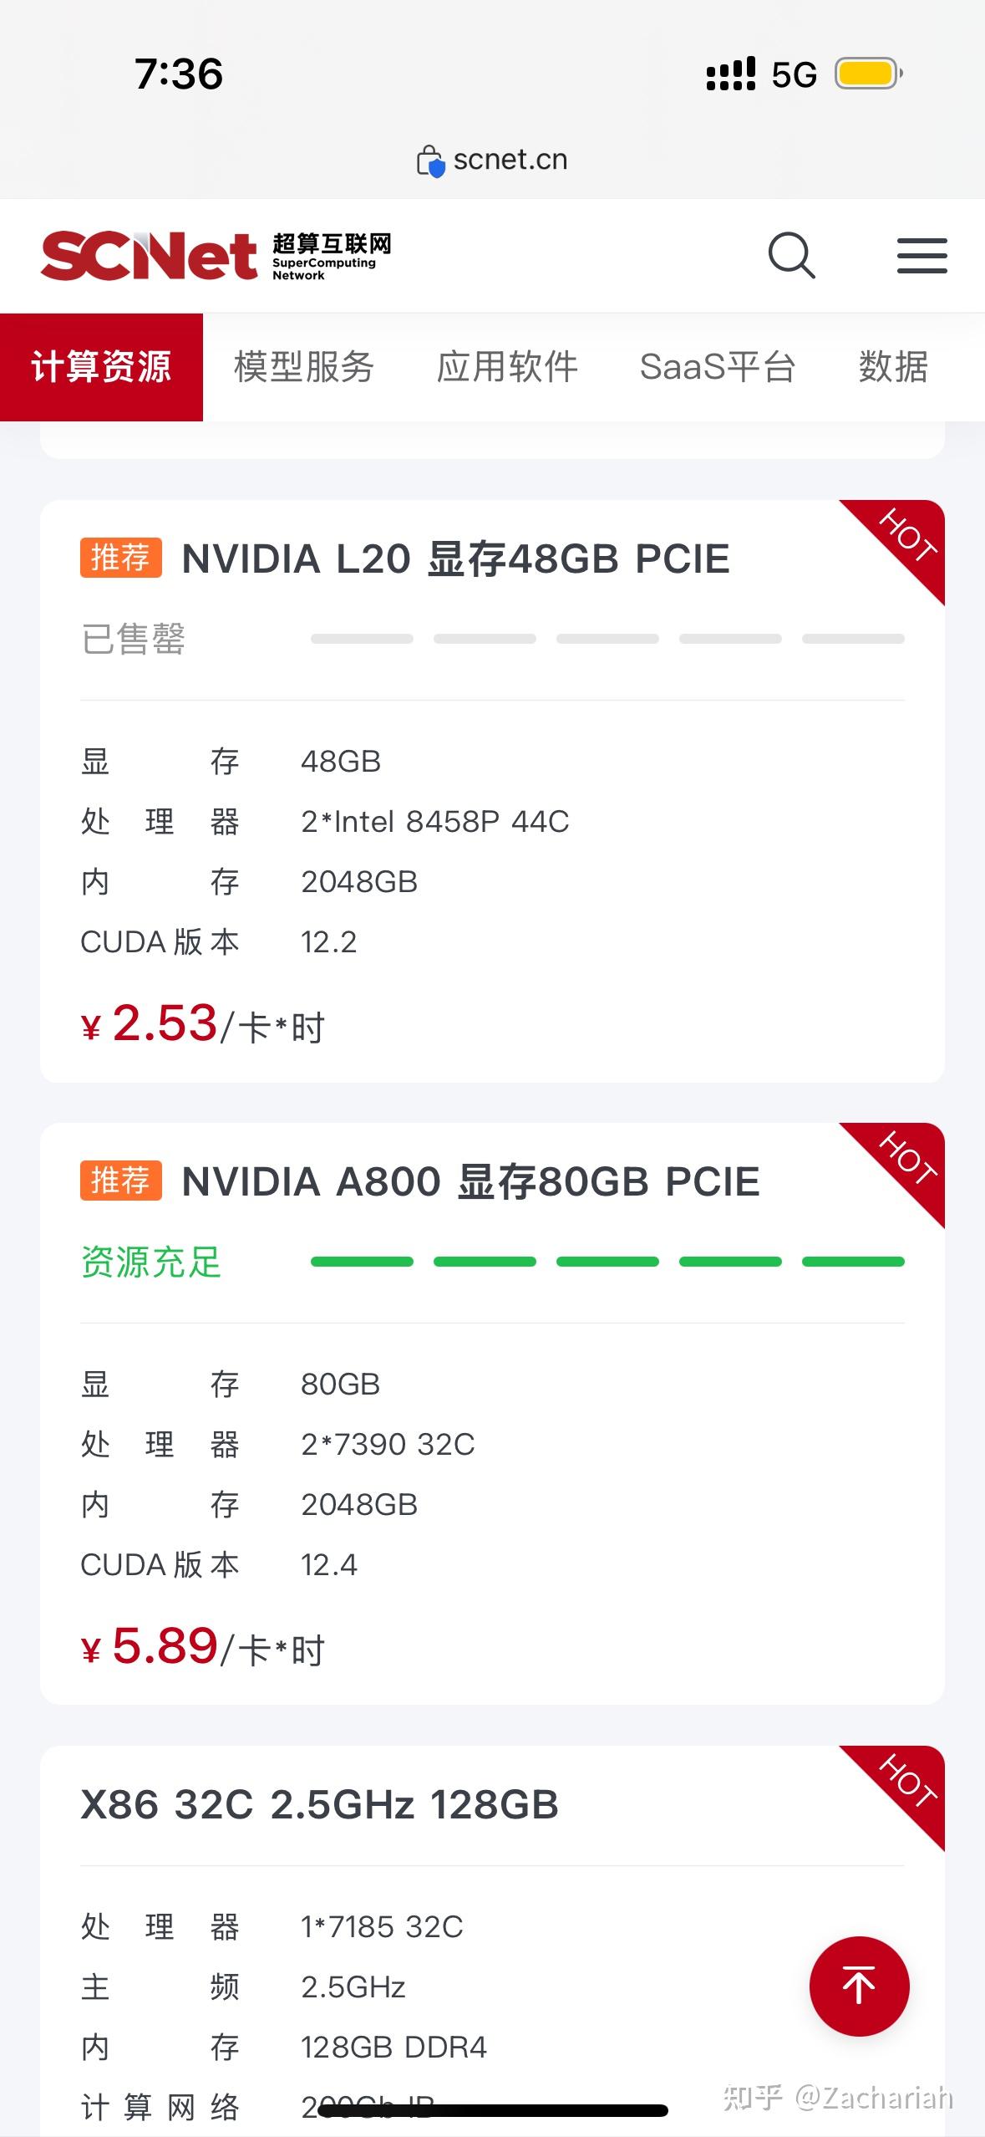Tap the green 资源充足 availability bar

pyautogui.click(x=607, y=1262)
